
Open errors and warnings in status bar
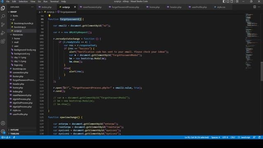coord(6,137)
